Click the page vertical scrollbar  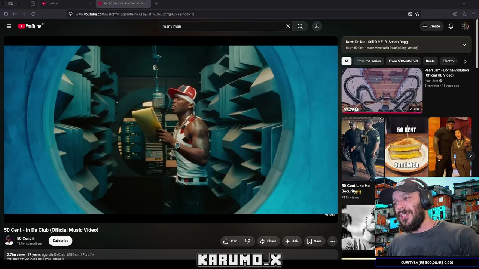477,43
